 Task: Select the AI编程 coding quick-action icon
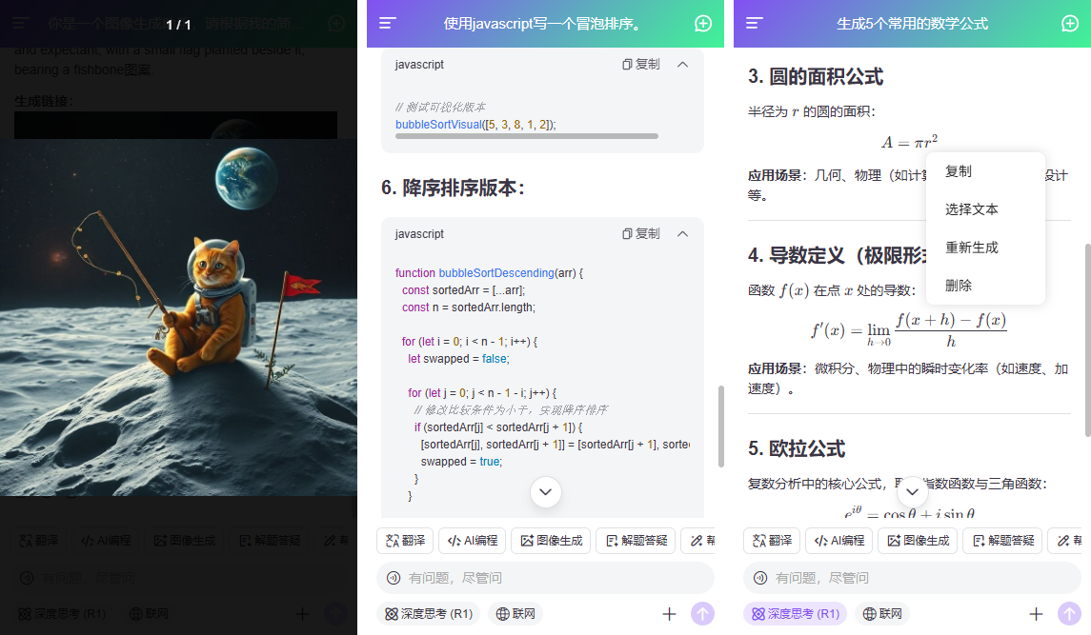tap(471, 540)
